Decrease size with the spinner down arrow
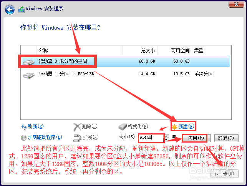Viewport: 247px width, 186px height. click(166, 139)
